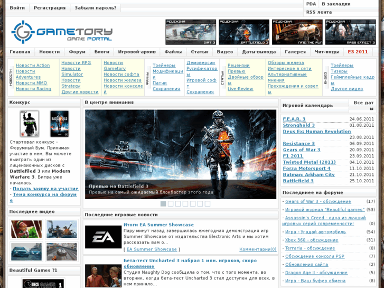Select the last slider pagination dot

(x=208, y=203)
